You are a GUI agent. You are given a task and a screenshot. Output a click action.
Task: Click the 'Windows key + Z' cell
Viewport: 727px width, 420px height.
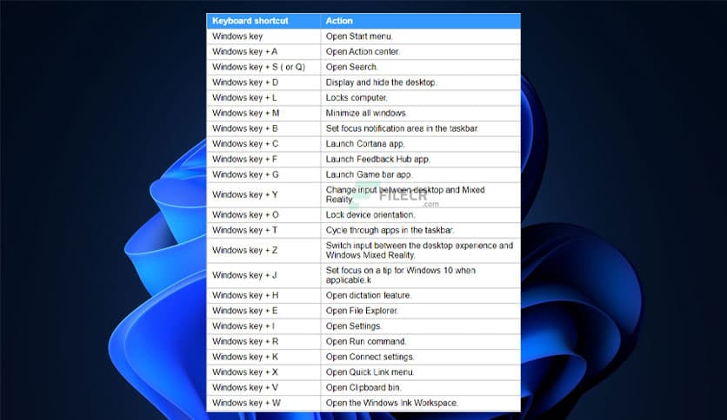(x=263, y=250)
